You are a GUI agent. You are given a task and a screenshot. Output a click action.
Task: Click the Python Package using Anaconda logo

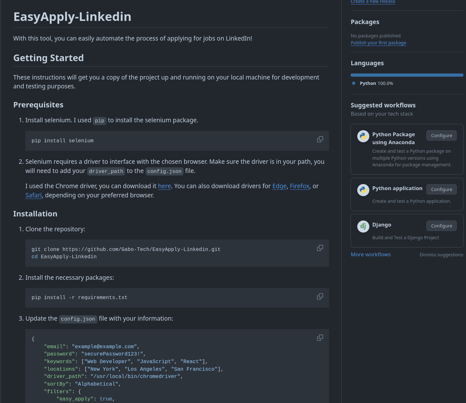[x=363, y=136]
